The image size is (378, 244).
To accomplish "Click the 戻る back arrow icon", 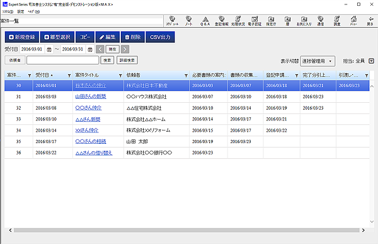I will [370, 21].
